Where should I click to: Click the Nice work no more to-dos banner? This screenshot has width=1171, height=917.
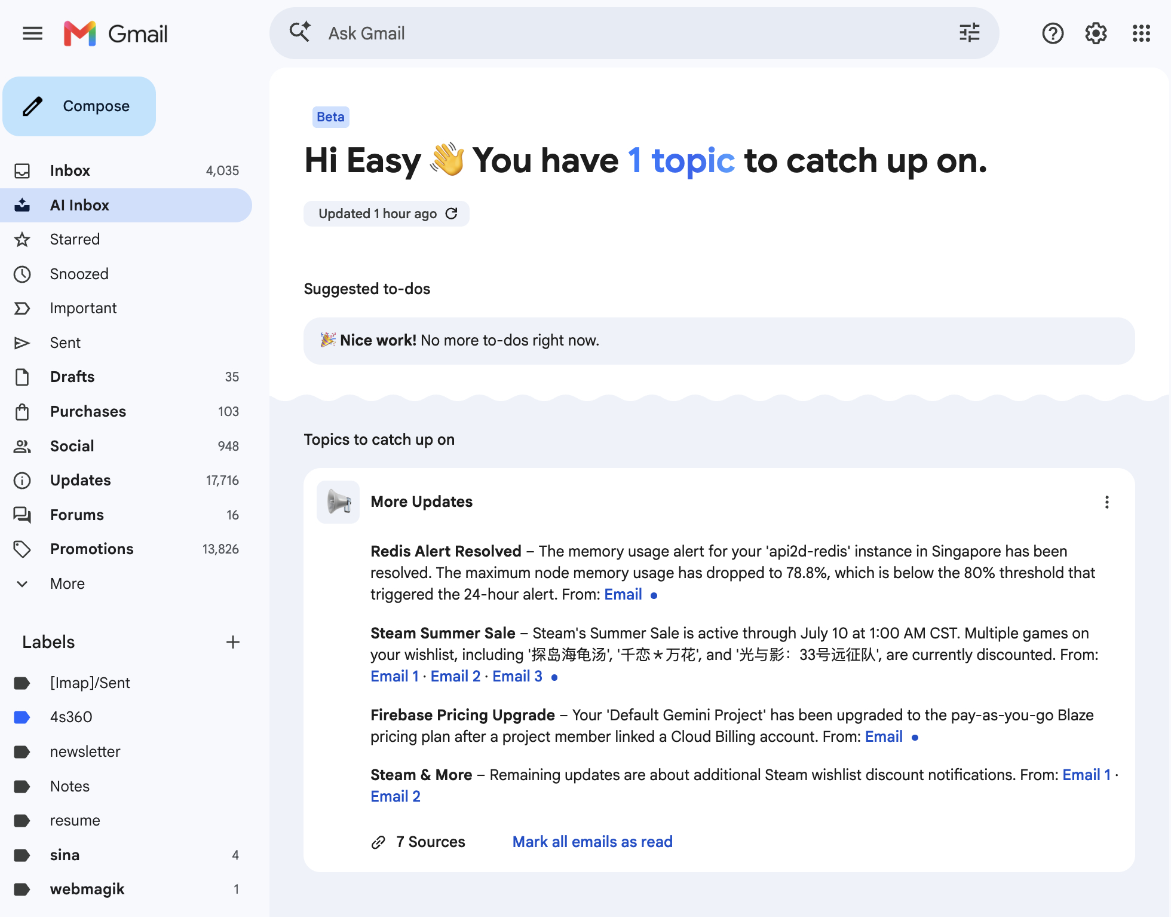(x=719, y=341)
